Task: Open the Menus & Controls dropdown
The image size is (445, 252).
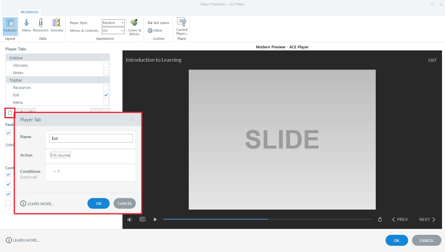Action: (113, 30)
